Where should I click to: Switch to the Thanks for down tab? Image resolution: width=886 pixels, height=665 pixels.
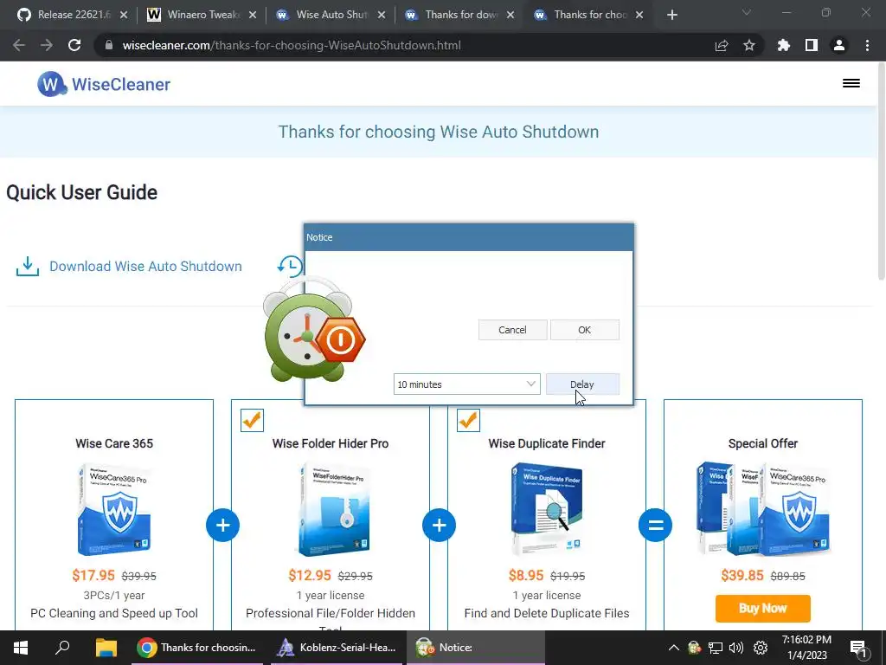pos(460,15)
